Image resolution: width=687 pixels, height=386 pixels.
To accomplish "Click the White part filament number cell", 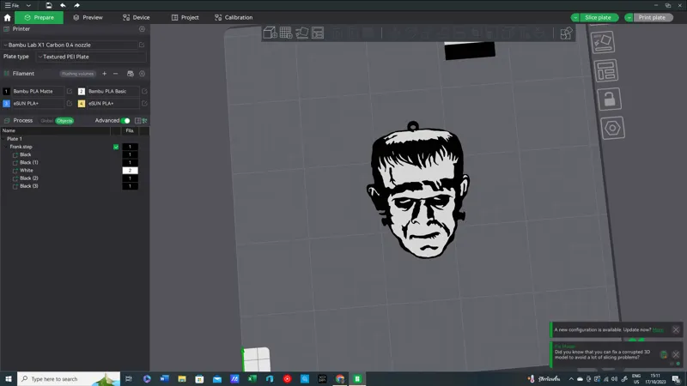I will click(130, 170).
